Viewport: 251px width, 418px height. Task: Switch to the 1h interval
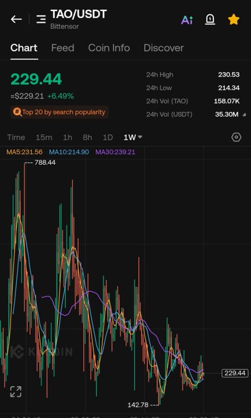pyautogui.click(x=68, y=137)
